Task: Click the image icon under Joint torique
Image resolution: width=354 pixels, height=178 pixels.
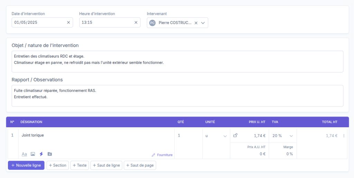Action: (33, 154)
